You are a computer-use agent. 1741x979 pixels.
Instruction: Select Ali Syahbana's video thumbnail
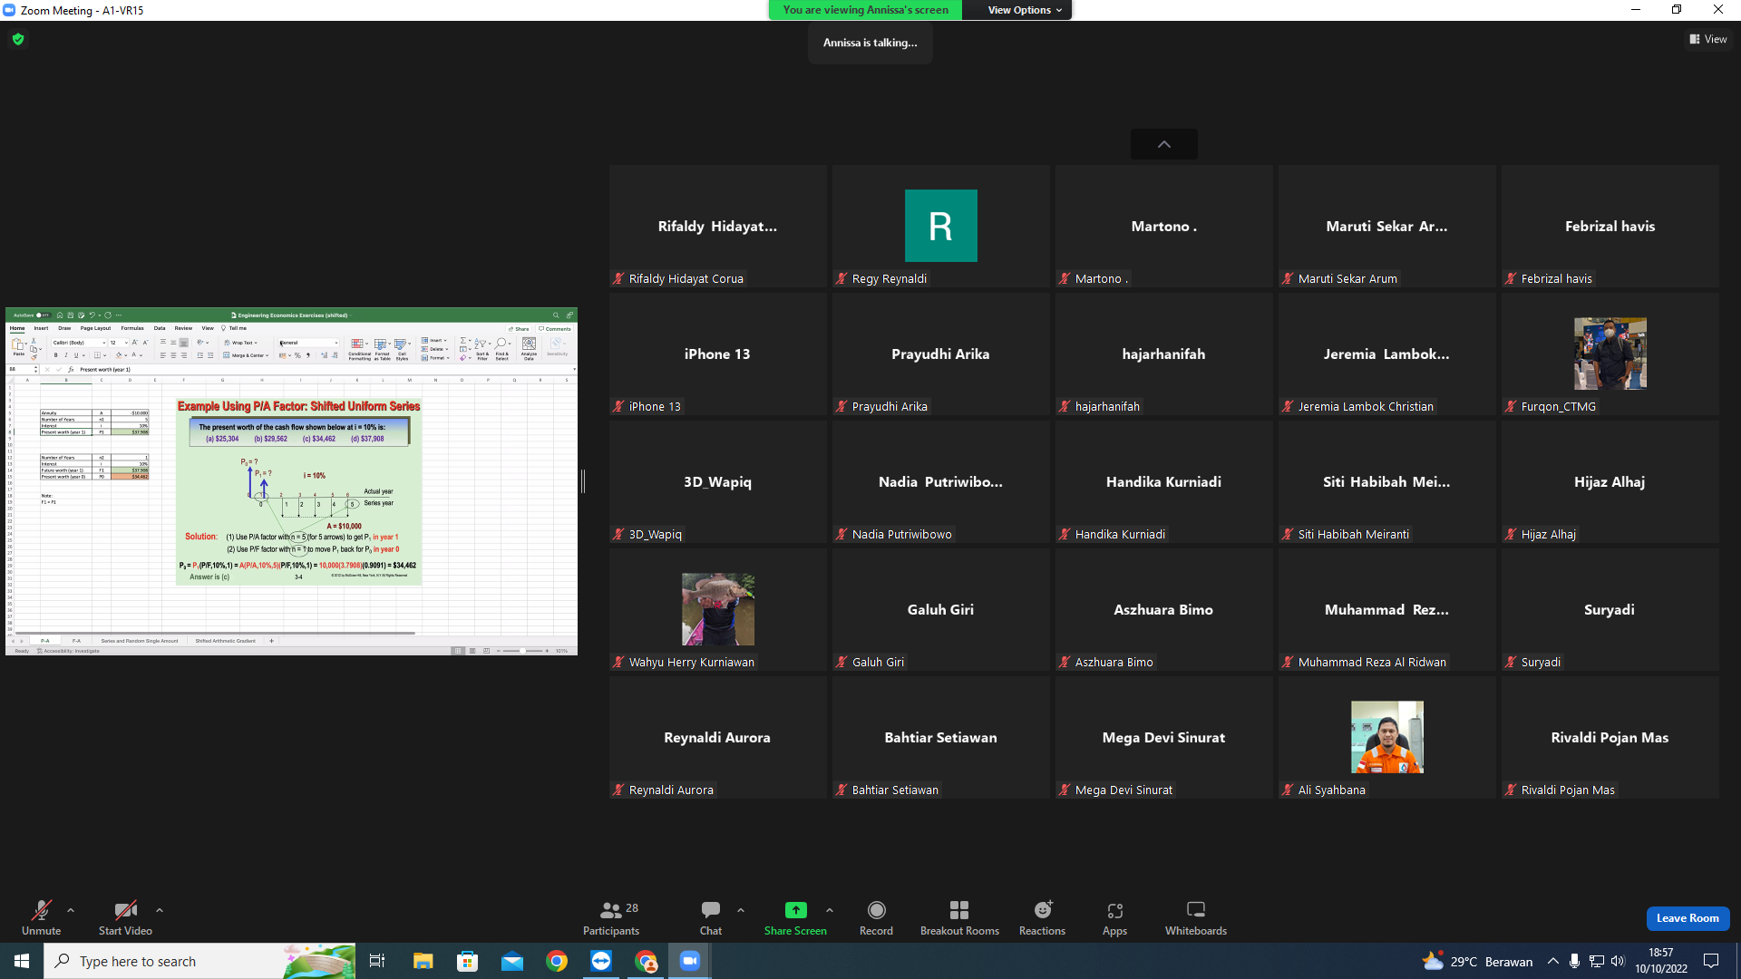coord(1387,737)
